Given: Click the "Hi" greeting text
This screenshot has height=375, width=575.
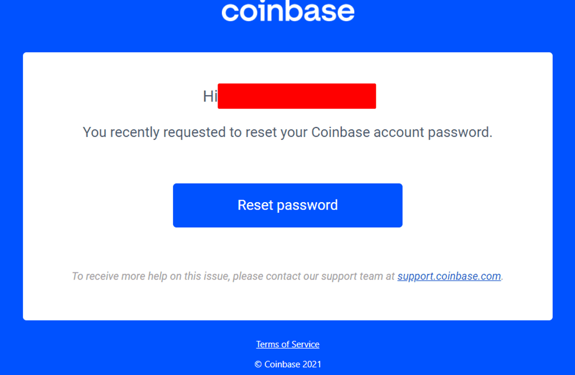Looking at the screenshot, I should click(210, 96).
